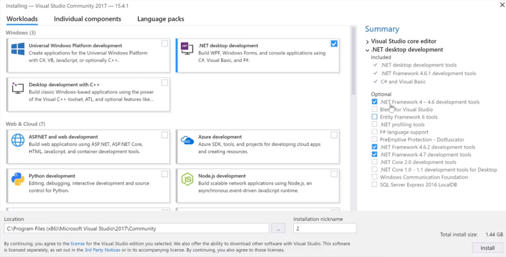Click the Desktop development with C++ icon
The height and width of the screenshot is (257, 506).
click(x=18, y=88)
